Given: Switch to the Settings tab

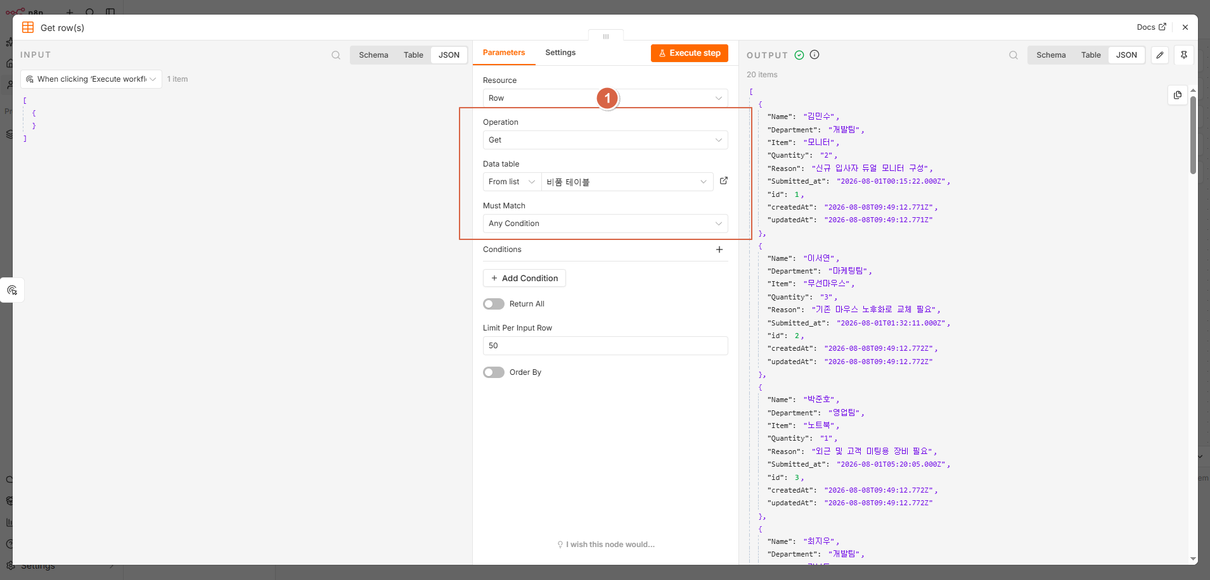Looking at the screenshot, I should pyautogui.click(x=560, y=53).
